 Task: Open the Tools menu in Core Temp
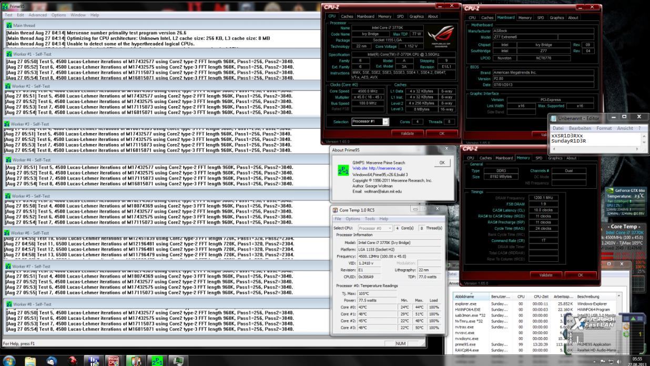(370, 219)
